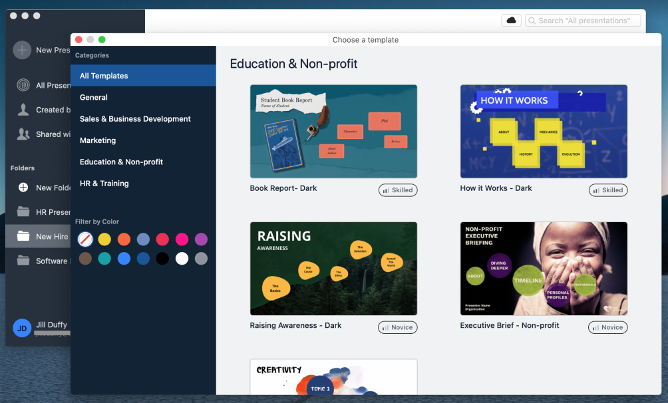Viewport: 668px width, 403px height.
Task: Filter templates by teal color
Action: [104, 258]
